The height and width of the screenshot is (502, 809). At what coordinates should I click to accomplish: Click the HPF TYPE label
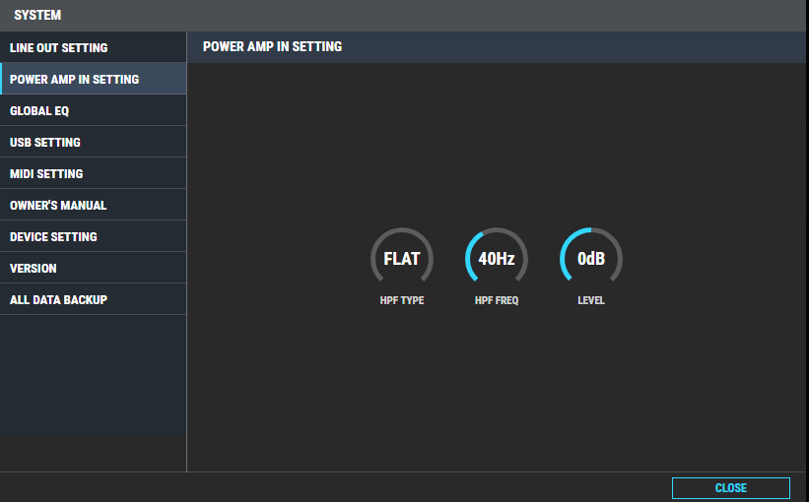pos(402,300)
